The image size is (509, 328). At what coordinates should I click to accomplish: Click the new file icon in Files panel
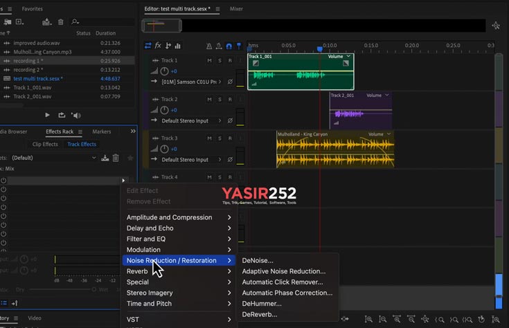pyautogui.click(x=20, y=21)
